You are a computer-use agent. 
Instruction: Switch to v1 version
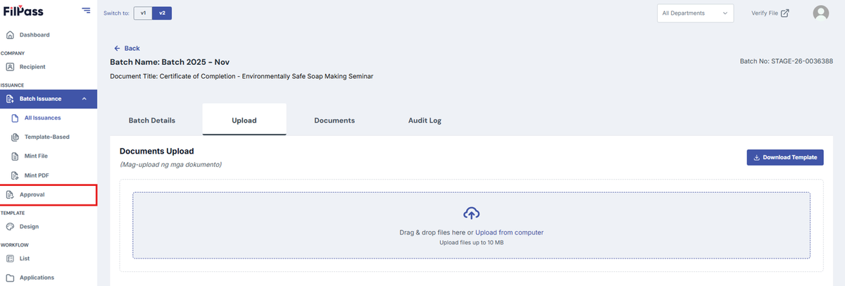click(143, 13)
